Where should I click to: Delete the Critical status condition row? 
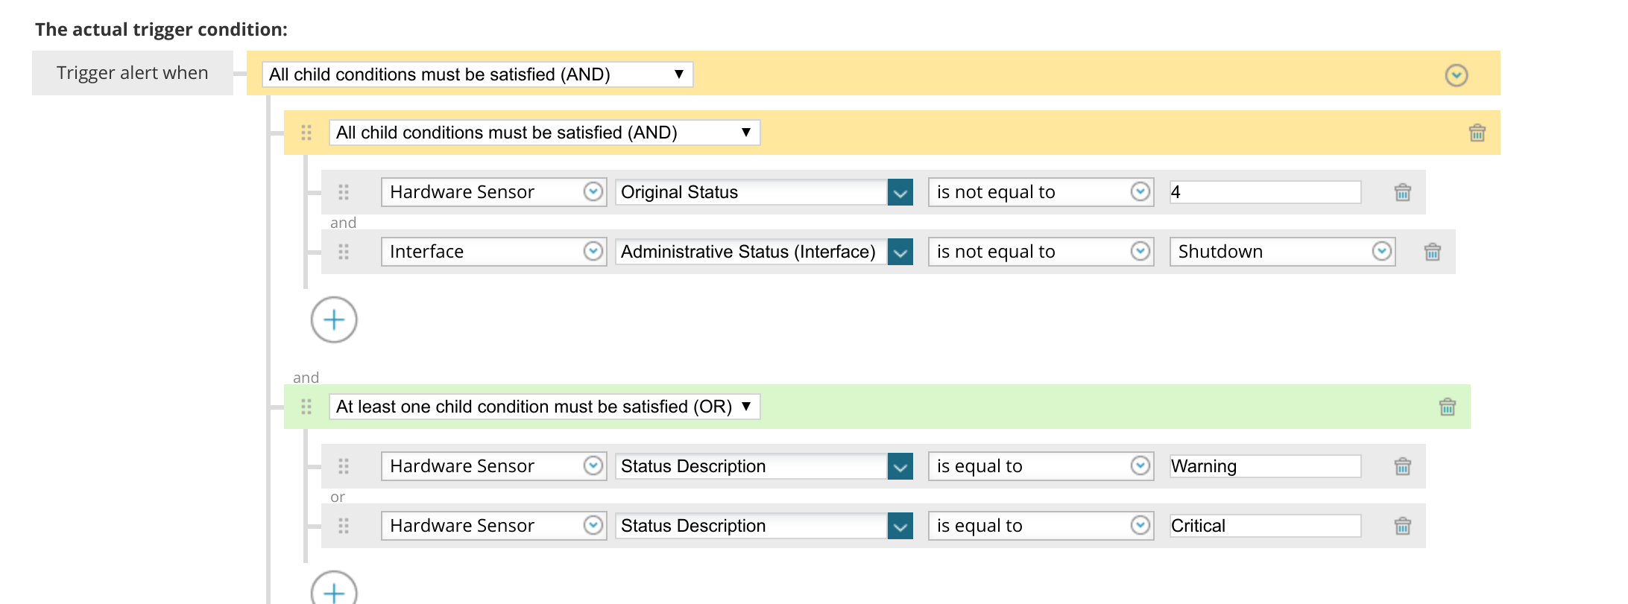(1402, 526)
